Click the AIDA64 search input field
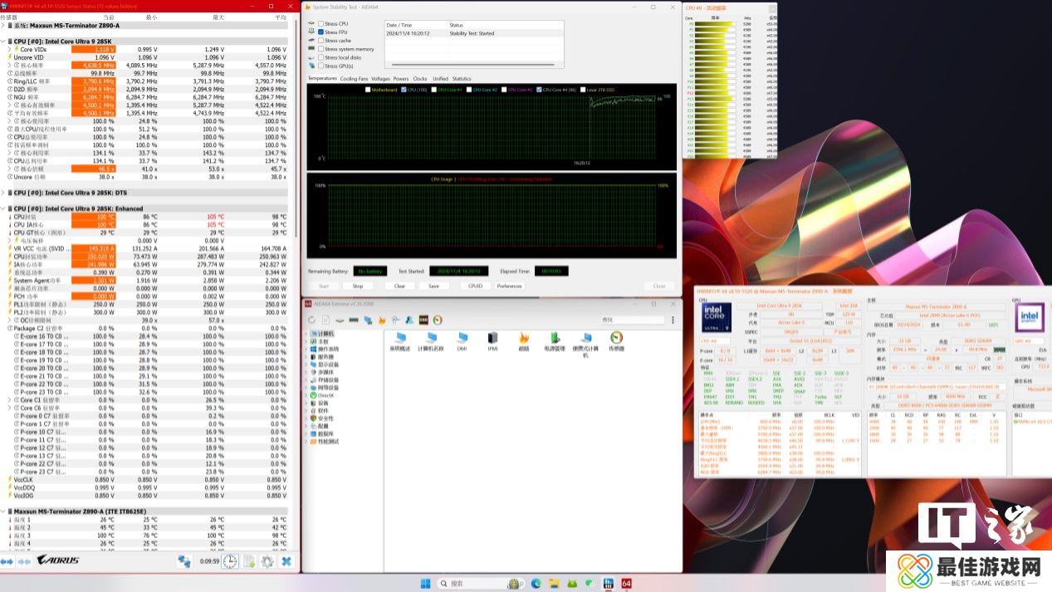Screen dimensions: 1052x592 pyautogui.click(x=631, y=320)
